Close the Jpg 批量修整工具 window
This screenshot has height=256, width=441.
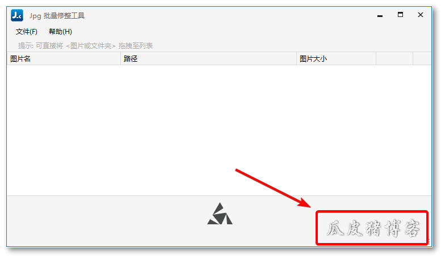tap(421, 15)
